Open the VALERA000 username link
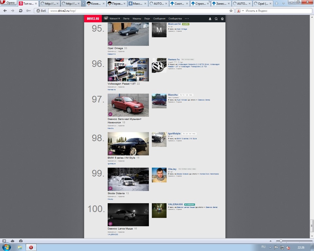Screen dimensions: 314x251 (x=175, y=204)
